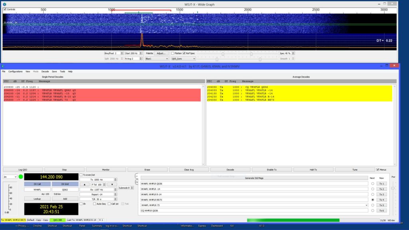
Task: Click the Generate Std Msgs button
Action: tap(254, 178)
